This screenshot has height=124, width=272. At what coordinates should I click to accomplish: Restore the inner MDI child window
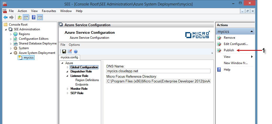click(x=248, y=11)
